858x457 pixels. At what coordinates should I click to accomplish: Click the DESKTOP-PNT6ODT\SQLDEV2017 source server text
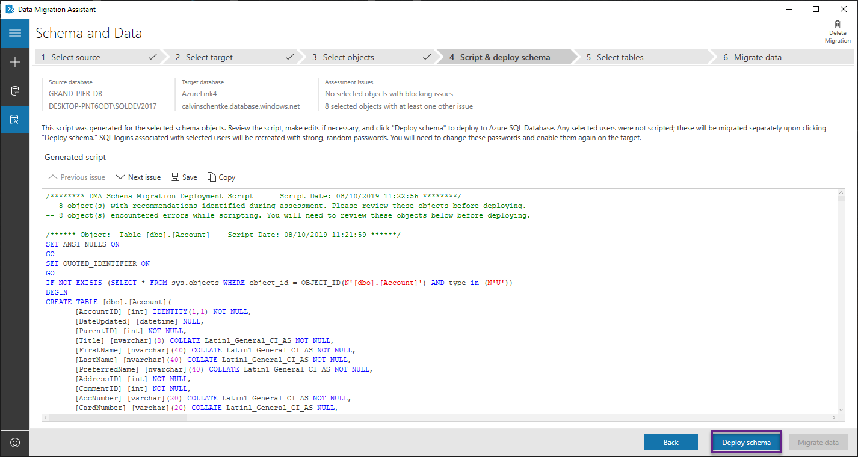(102, 106)
